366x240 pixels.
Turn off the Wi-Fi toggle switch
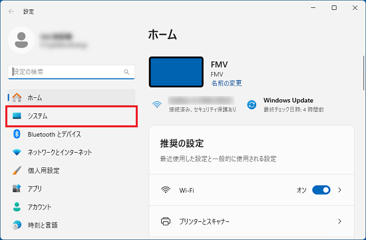tap(321, 190)
